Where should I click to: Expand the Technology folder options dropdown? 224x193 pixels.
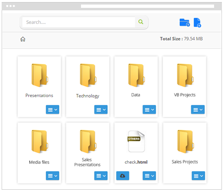pyautogui.click(x=101, y=110)
